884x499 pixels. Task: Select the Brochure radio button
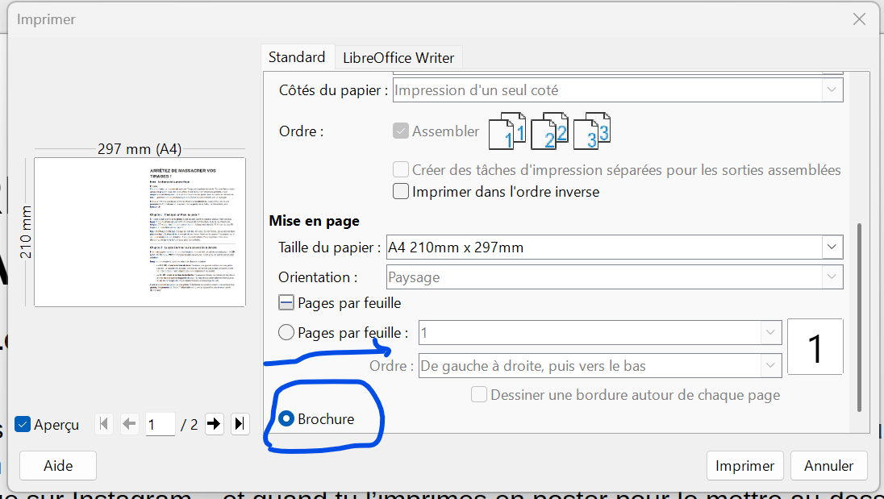click(x=286, y=419)
